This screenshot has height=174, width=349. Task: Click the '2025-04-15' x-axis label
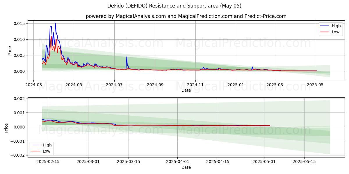pos(218,162)
